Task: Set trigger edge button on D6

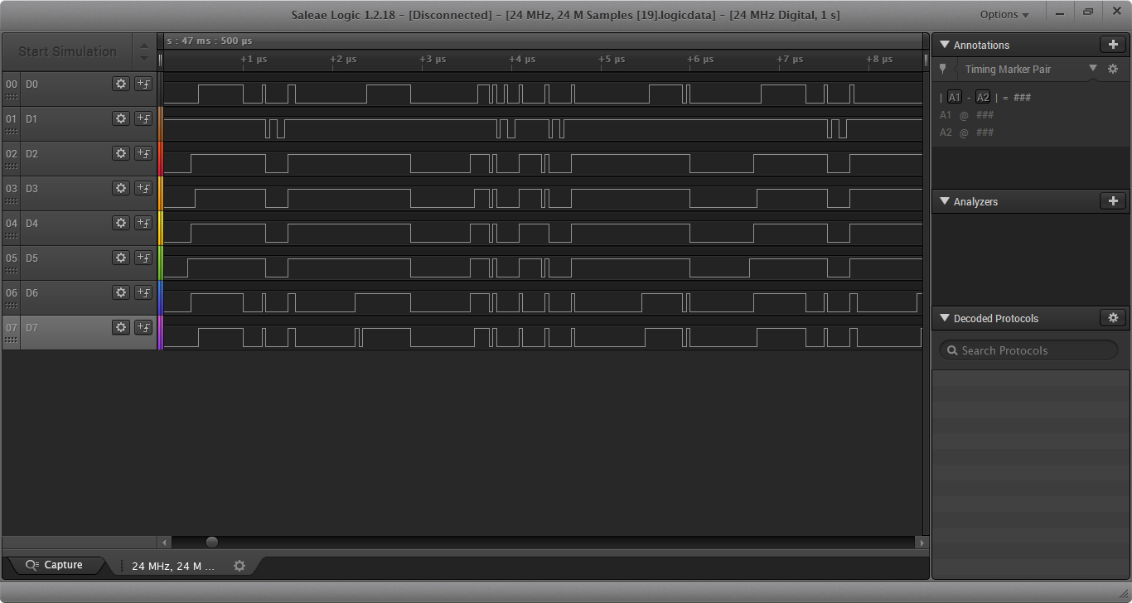Action: pos(143,292)
